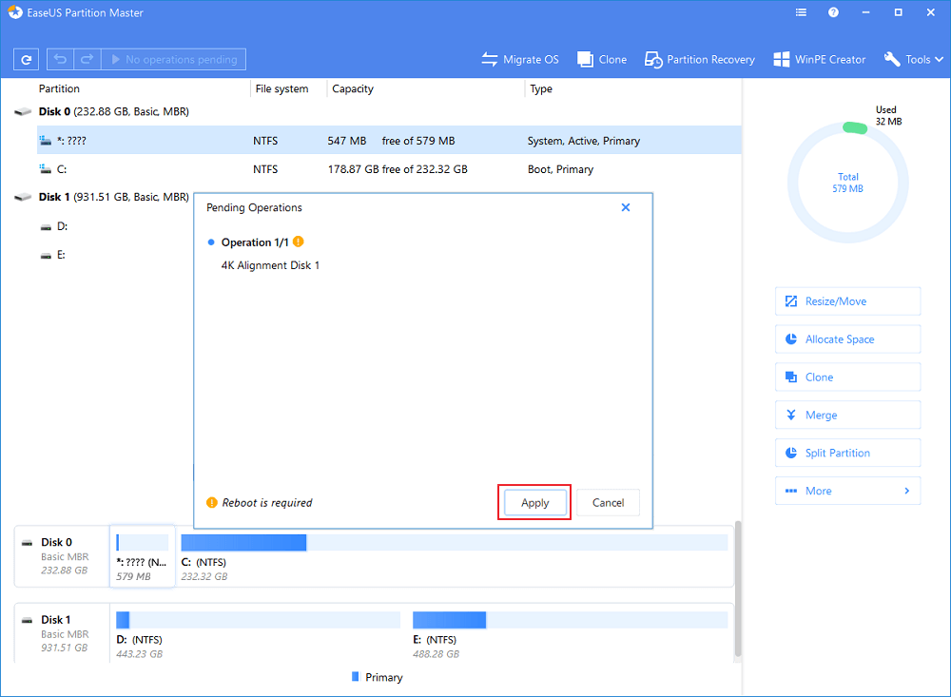This screenshot has width=951, height=697.
Task: Open WinPE Creator
Action: pyautogui.click(x=819, y=59)
